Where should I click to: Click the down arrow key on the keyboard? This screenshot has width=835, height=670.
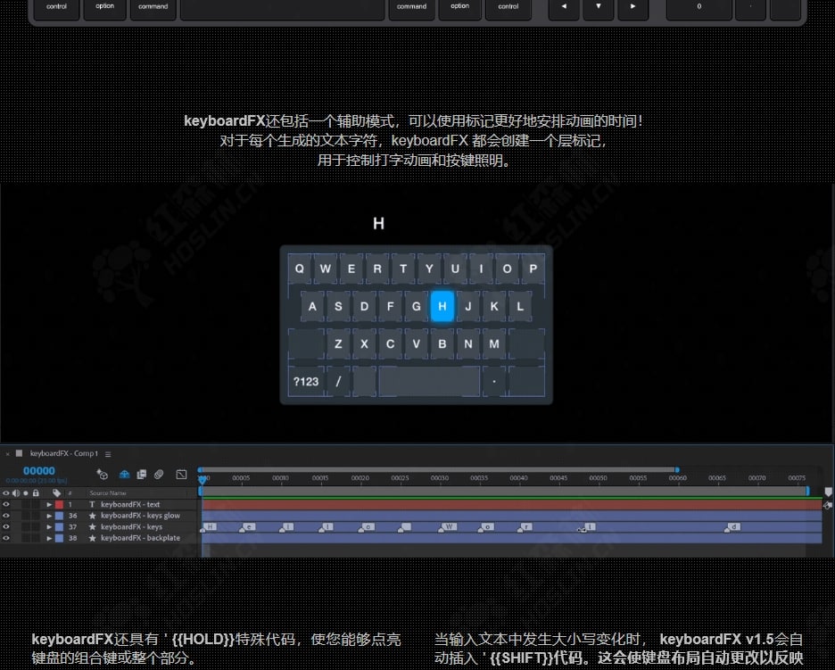(x=599, y=7)
